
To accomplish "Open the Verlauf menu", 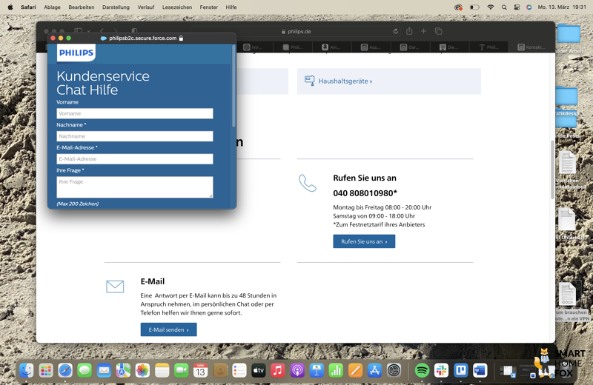I will [146, 7].
